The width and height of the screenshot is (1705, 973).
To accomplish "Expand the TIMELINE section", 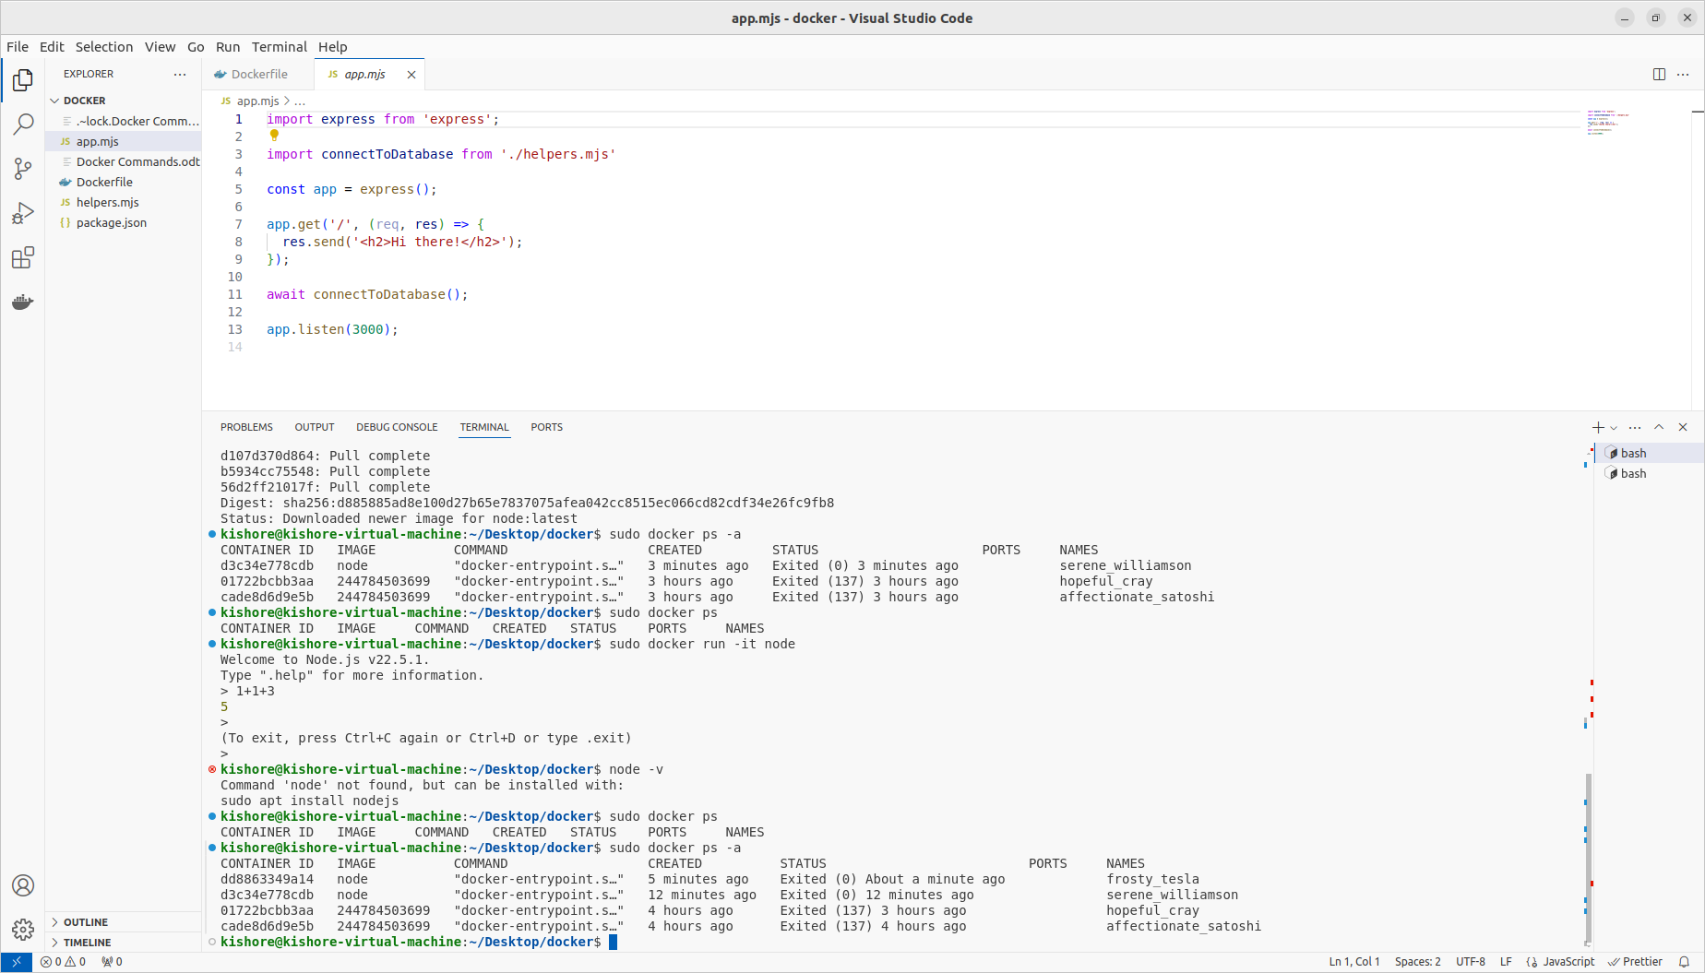I will click(87, 943).
